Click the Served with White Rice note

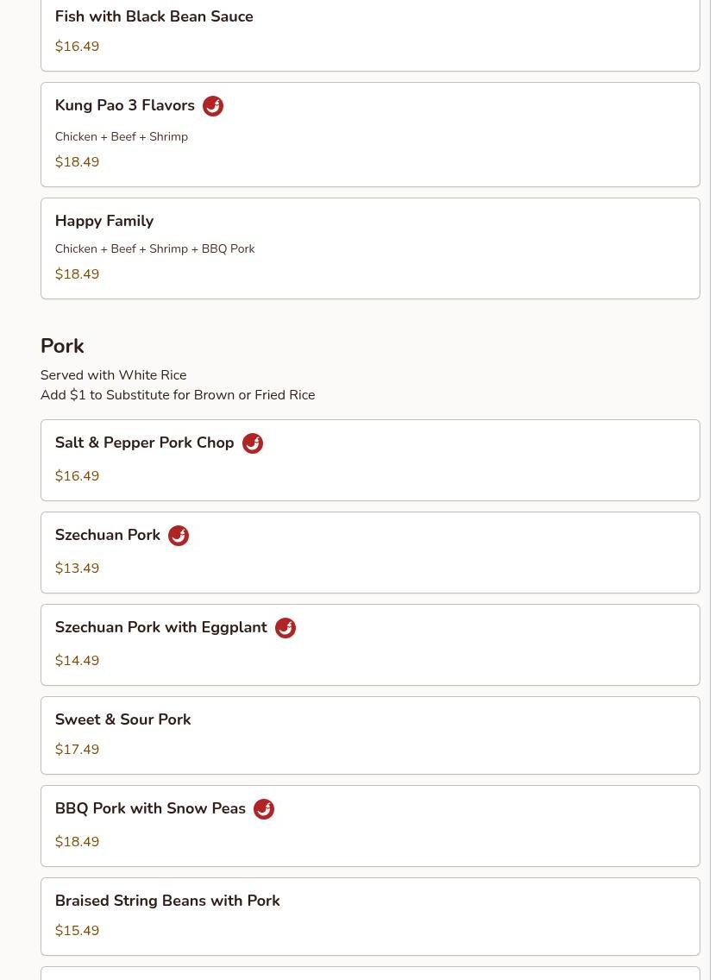113,375
